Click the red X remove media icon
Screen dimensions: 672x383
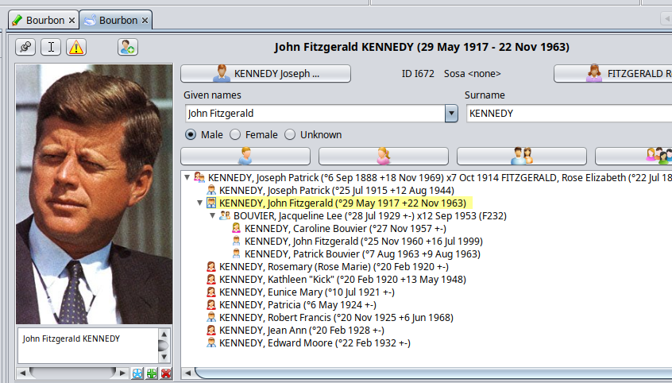coord(166,373)
